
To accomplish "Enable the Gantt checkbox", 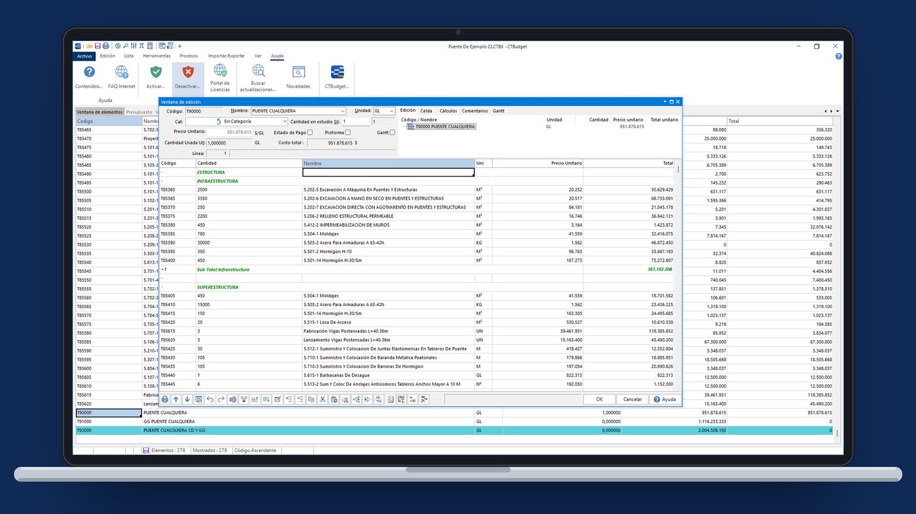I will pos(393,133).
